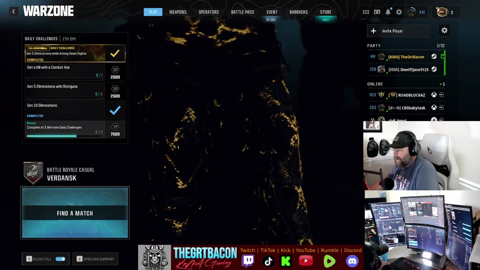480x270 pixels.
Task: Click the plus icon on Invite Player
Action: tap(373, 31)
